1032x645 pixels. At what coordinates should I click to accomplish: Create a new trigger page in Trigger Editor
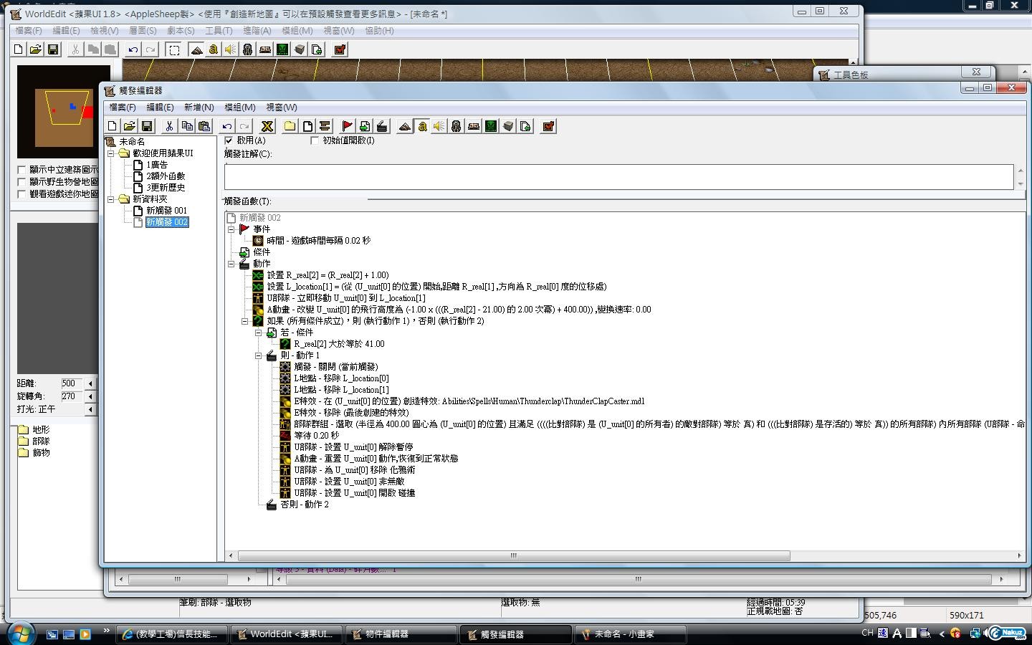tap(307, 126)
